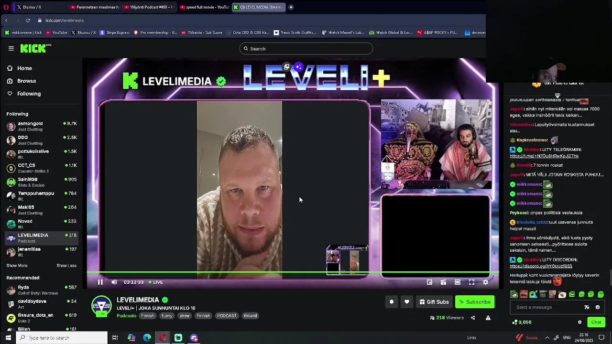Open Microsoft Edge from the taskbar
Screen dimensions: 612x344
pos(147,338)
